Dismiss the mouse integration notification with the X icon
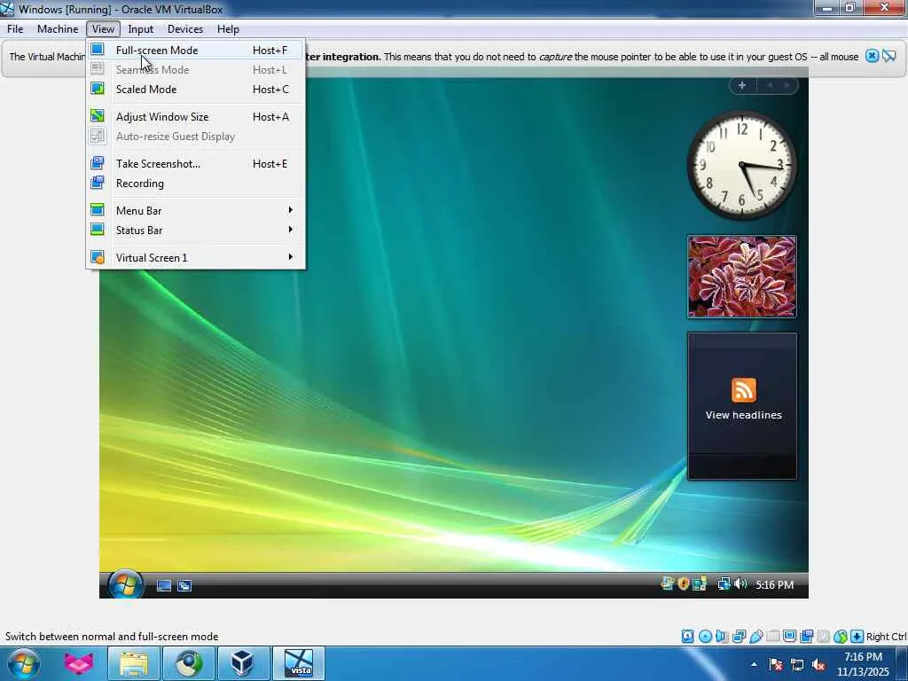This screenshot has height=681, width=908. tap(872, 56)
